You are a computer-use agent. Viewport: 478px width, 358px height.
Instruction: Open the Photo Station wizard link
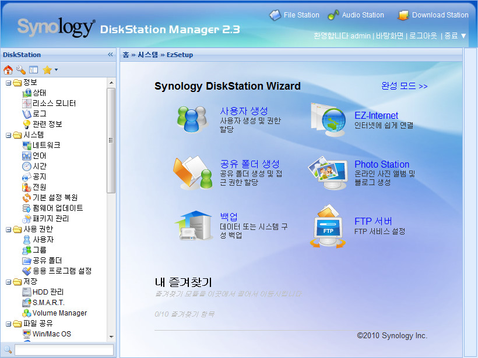click(382, 164)
